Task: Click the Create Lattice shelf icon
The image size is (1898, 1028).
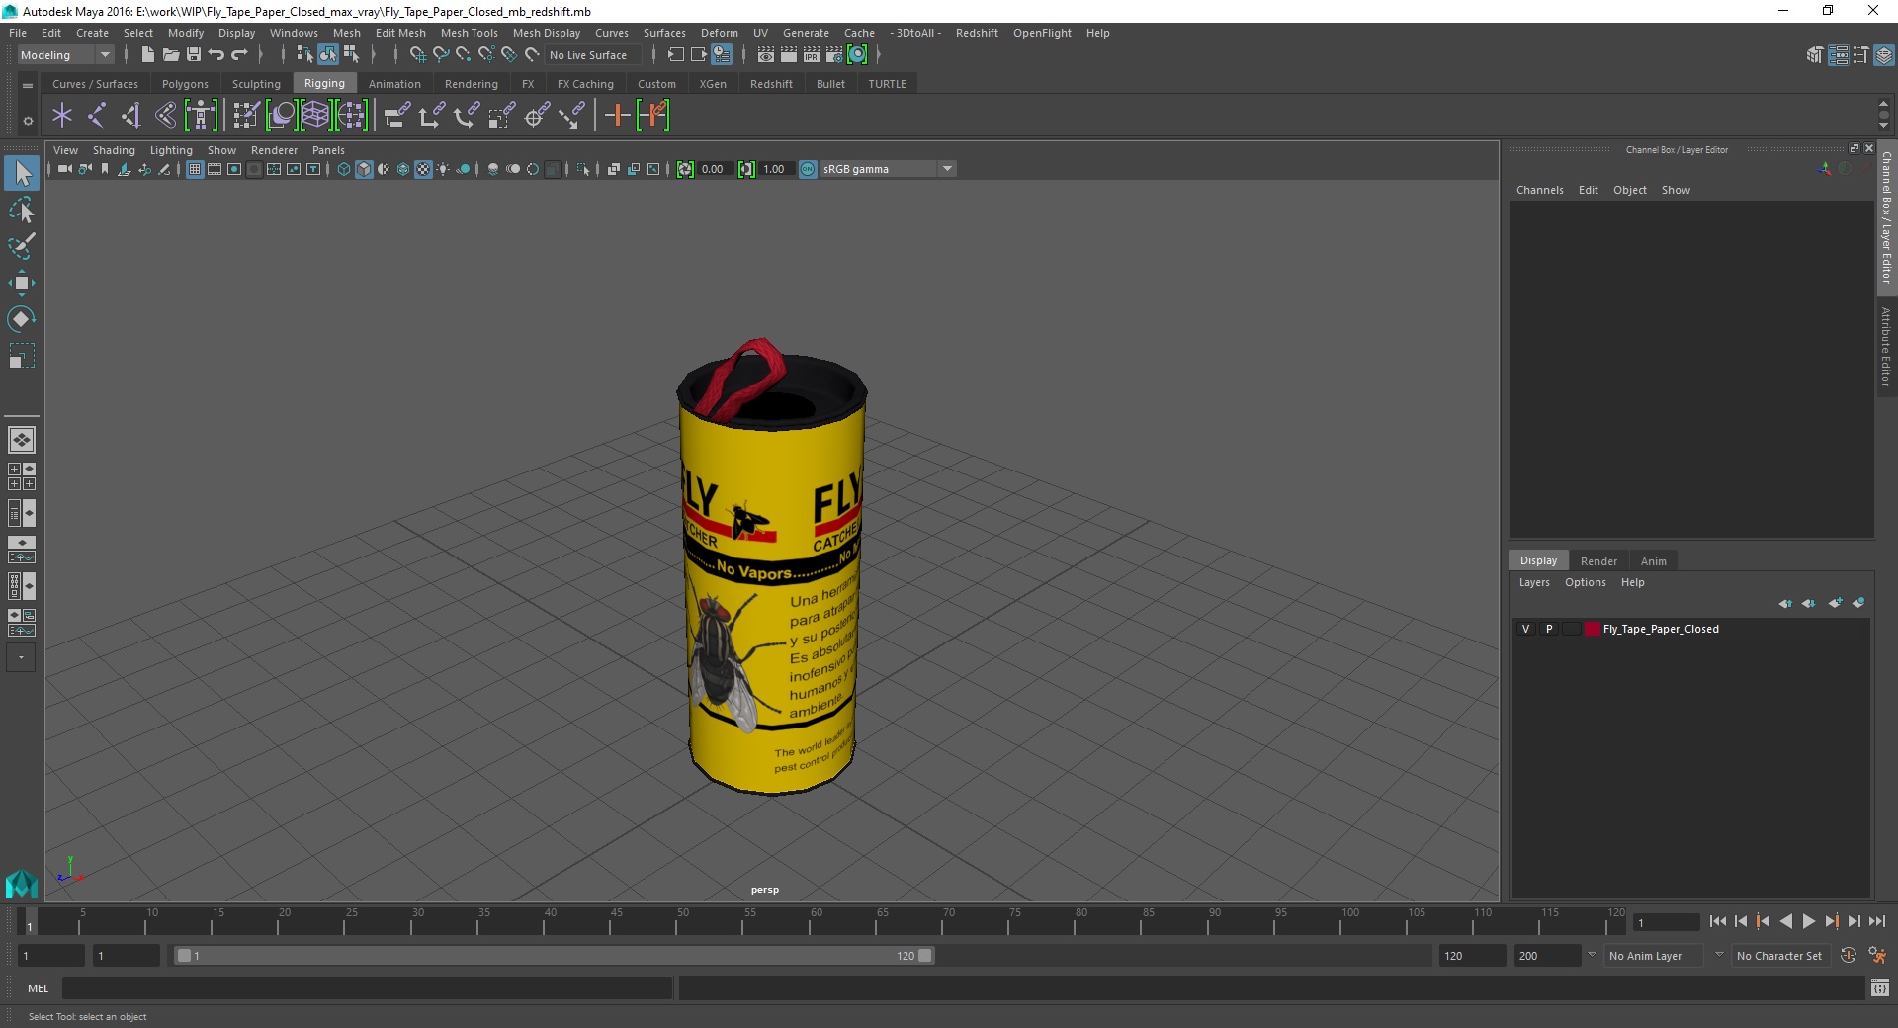Action: pos(315,116)
